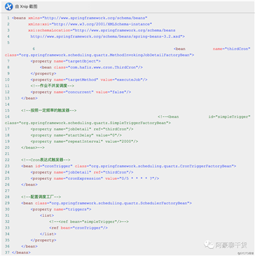Click the SchedulerFactoryBean class on line 29
The width and height of the screenshot is (255, 256).
(114, 203)
